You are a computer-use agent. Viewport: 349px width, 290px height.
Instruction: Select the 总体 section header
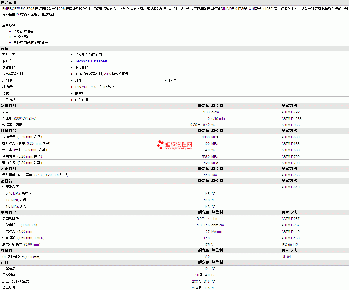pyautogui.click(x=4, y=48)
